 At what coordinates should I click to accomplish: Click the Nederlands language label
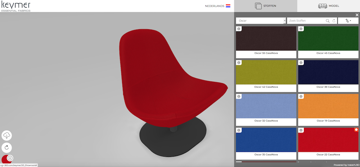(215, 6)
